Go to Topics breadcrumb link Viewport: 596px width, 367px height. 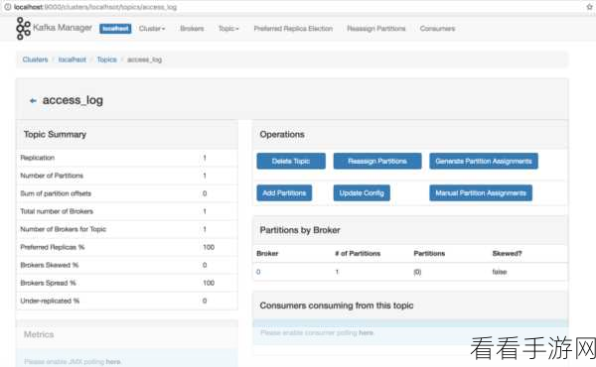pos(107,60)
